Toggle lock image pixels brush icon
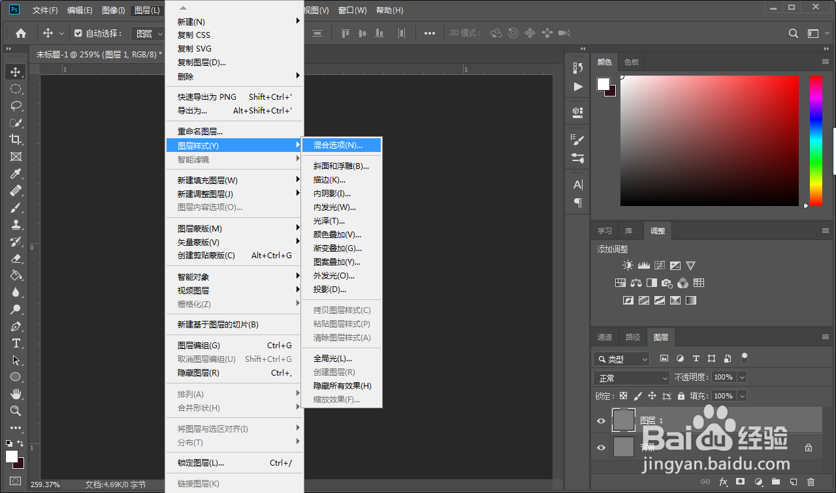The image size is (836, 493). [637, 396]
